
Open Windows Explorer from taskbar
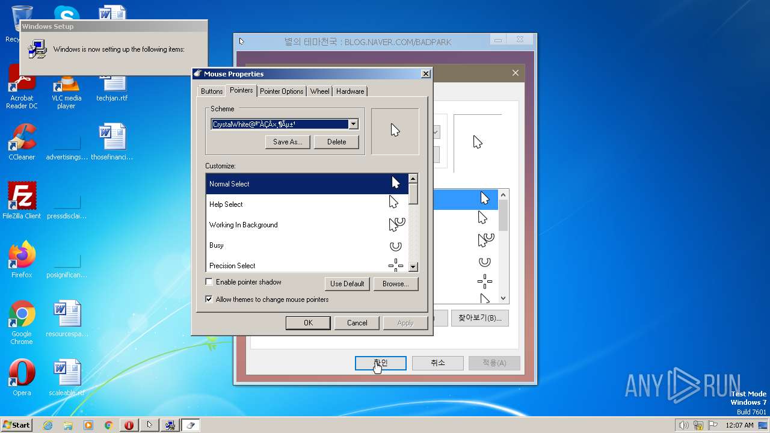tap(68, 425)
